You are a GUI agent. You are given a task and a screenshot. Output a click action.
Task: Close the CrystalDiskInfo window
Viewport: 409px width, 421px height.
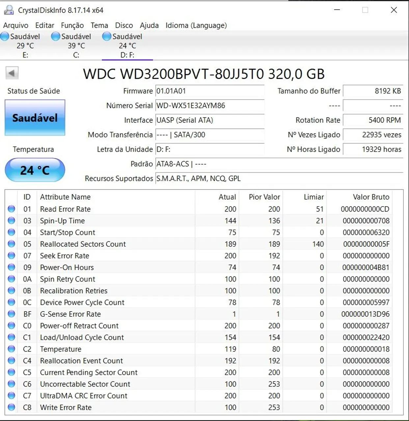(394, 10)
